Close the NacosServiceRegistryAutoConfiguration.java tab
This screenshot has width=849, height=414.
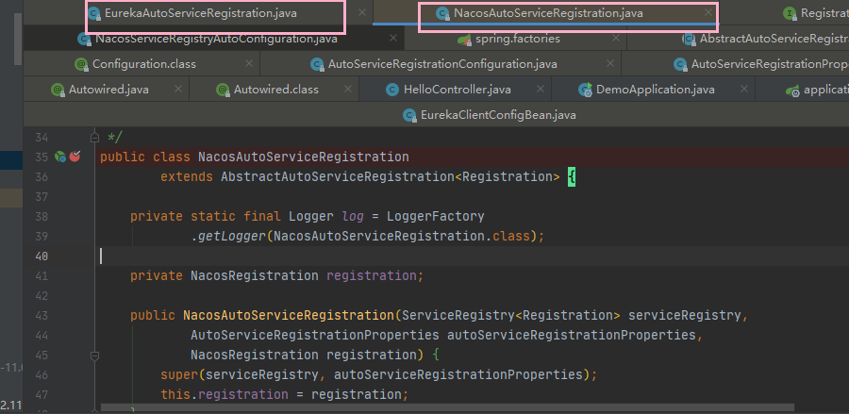tap(393, 39)
